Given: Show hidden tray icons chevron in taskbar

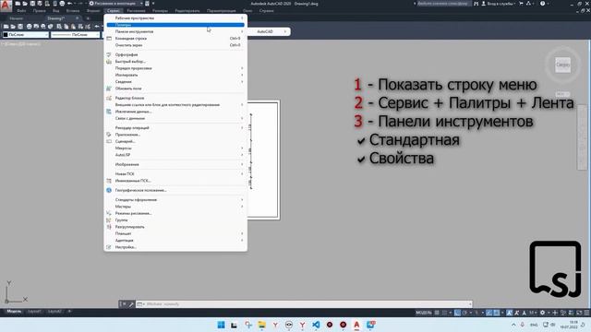Looking at the screenshot, I should pyautogui.click(x=513, y=325).
